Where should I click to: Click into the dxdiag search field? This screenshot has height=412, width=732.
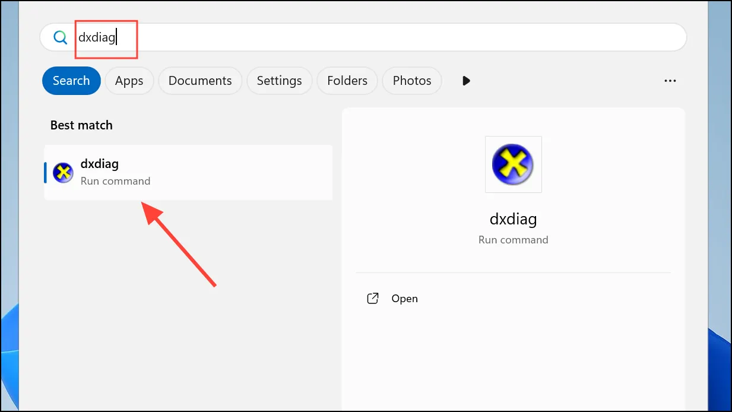click(363, 38)
